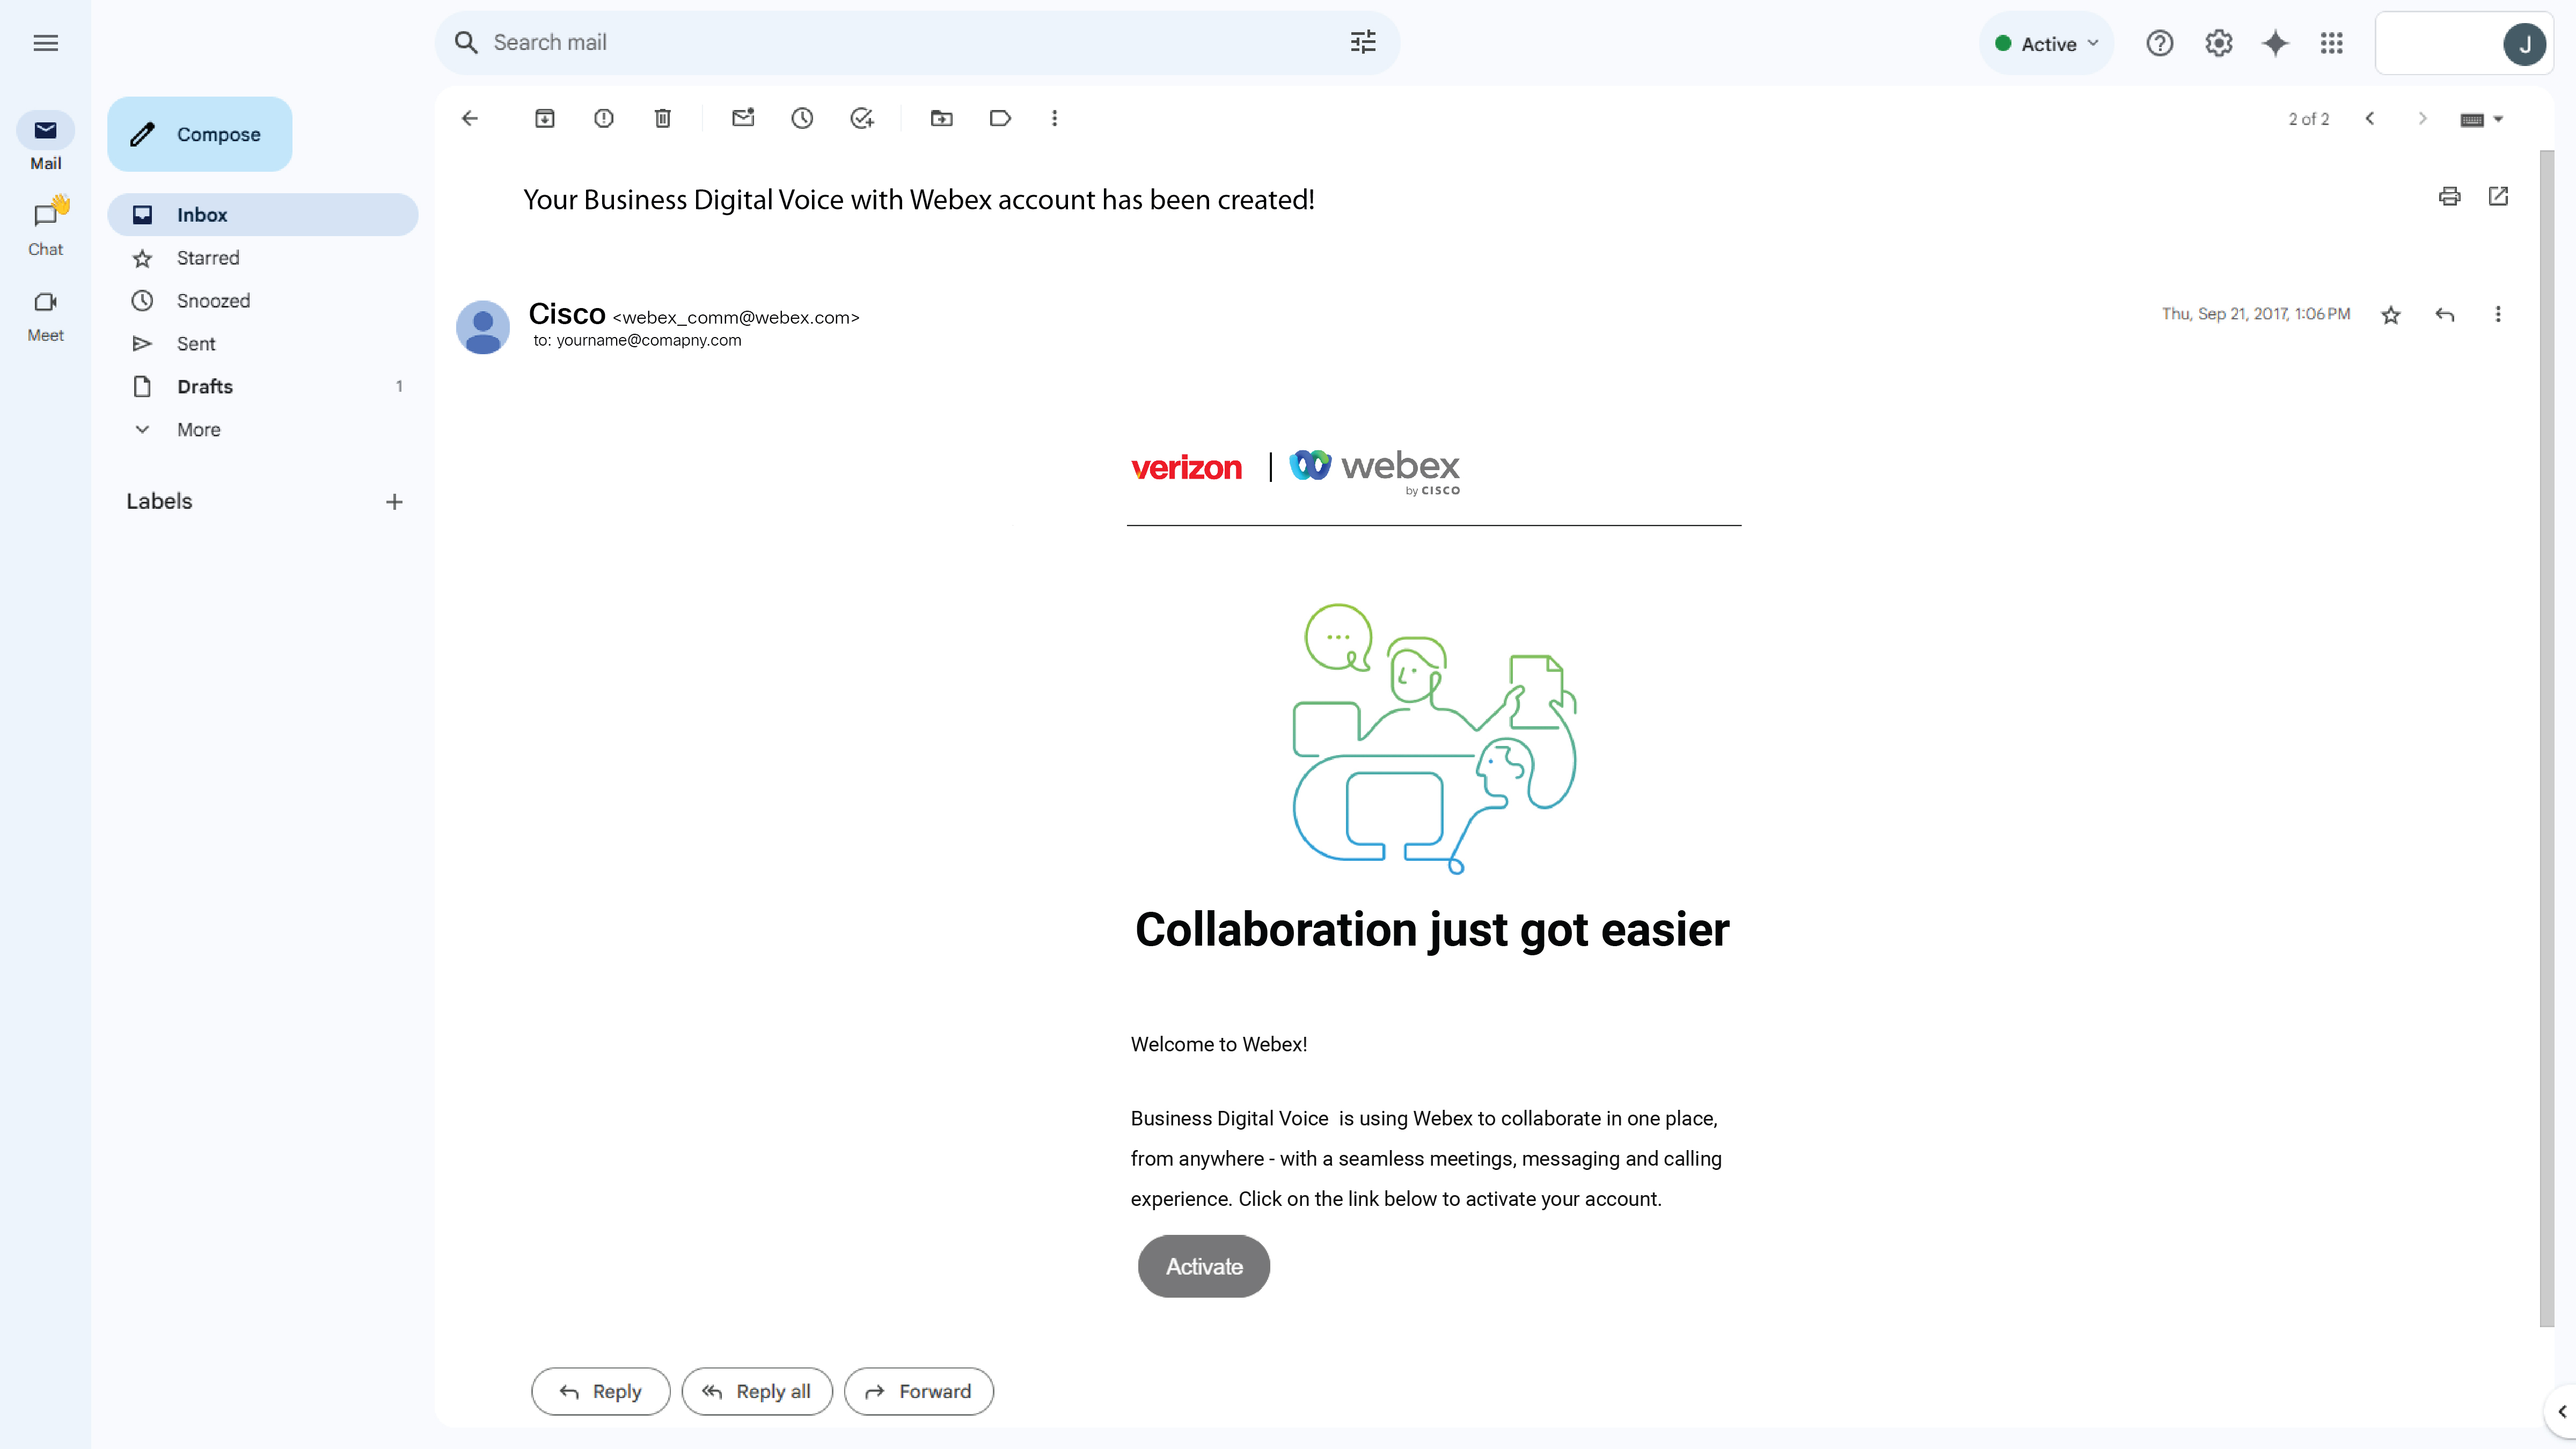Create new label with plus icon
Screen dimensions: 2576x1449
394,502
